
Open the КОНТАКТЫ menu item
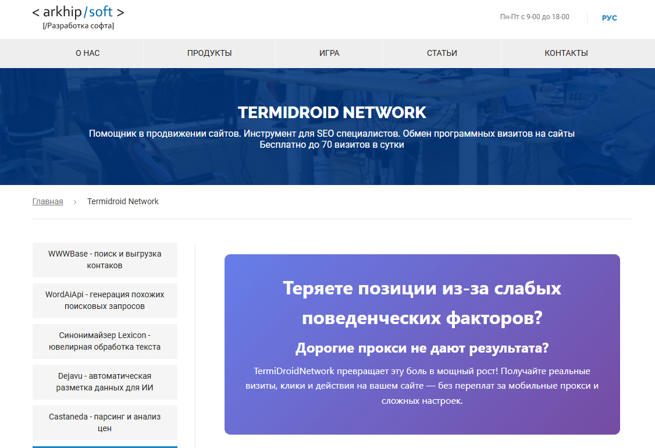pyautogui.click(x=565, y=53)
